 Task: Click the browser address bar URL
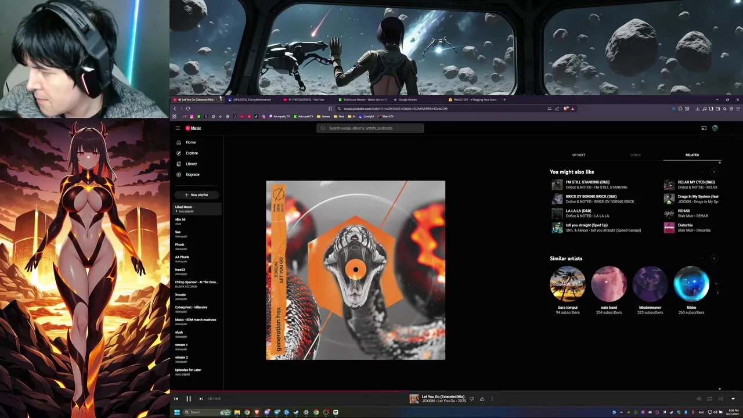[395, 109]
